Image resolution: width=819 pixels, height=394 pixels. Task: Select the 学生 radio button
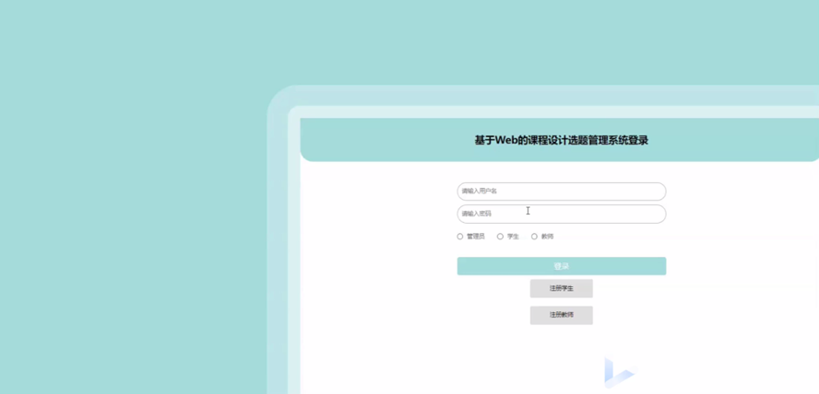pos(501,237)
